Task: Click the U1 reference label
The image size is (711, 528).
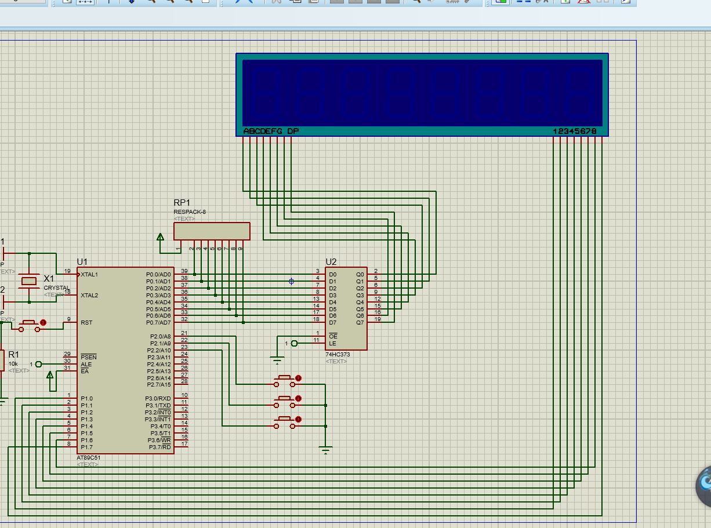Action: 82,262
